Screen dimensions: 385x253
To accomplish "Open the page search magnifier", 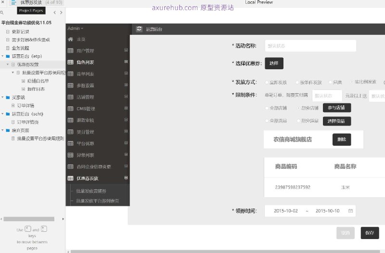I will coord(2,13).
